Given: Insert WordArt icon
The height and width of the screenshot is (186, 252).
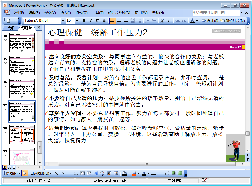Looking at the screenshot, I should tap(96, 173).
